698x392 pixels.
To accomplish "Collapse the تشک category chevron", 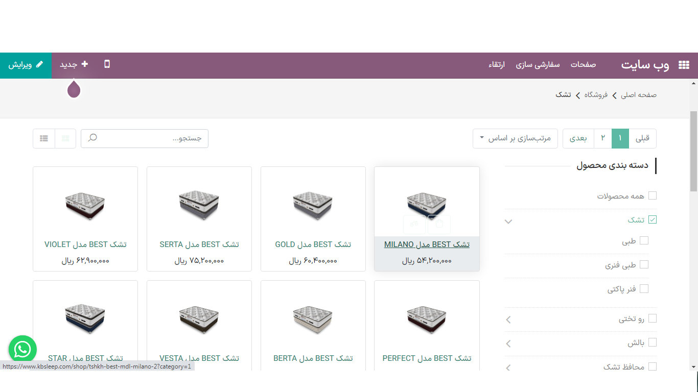I will point(508,222).
